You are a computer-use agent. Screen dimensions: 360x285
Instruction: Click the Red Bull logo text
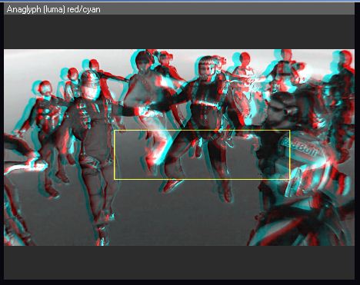298,147
